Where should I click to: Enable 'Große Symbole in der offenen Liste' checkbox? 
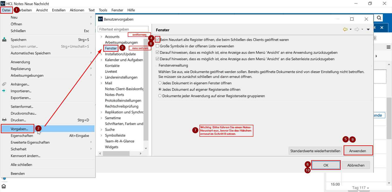[158, 46]
